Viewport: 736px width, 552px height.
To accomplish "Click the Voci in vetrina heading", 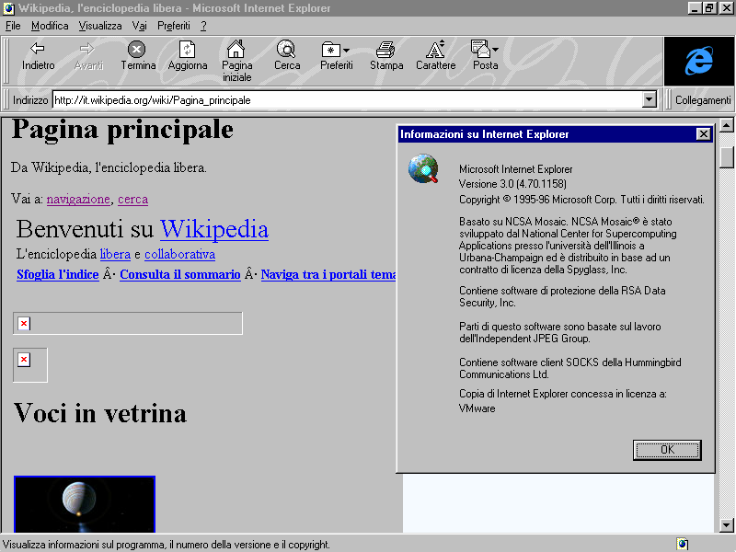I will point(100,413).
